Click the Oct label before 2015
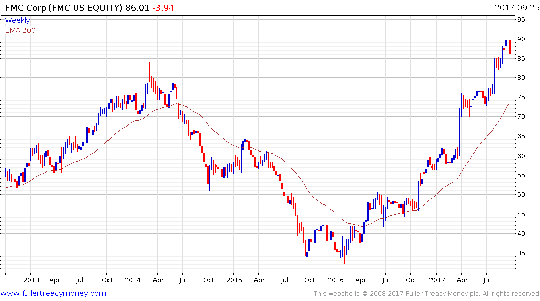The width and height of the screenshot is (540, 301). (208, 280)
